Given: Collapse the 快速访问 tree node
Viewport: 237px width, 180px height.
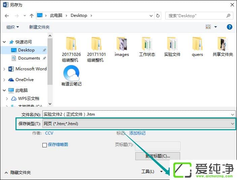Looking at the screenshot, I should pos(4,42).
